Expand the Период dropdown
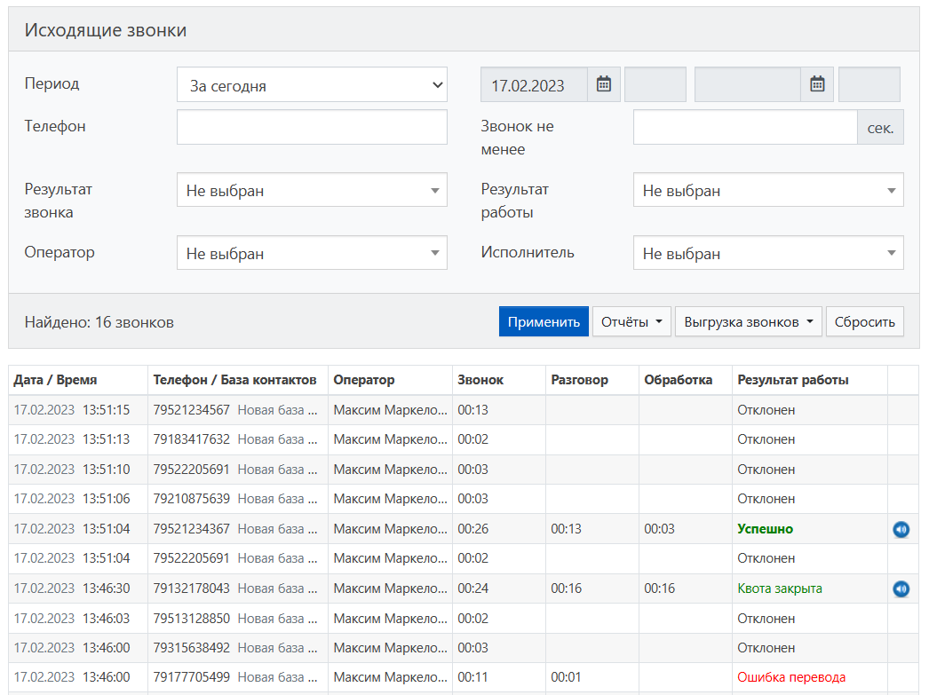Viewport: 929px width, 695px height. [312, 85]
